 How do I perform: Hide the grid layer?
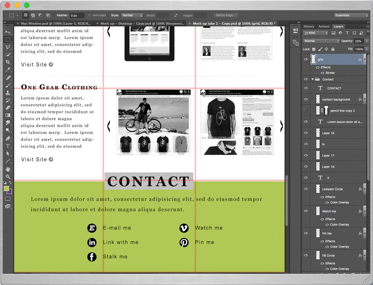tap(306, 60)
